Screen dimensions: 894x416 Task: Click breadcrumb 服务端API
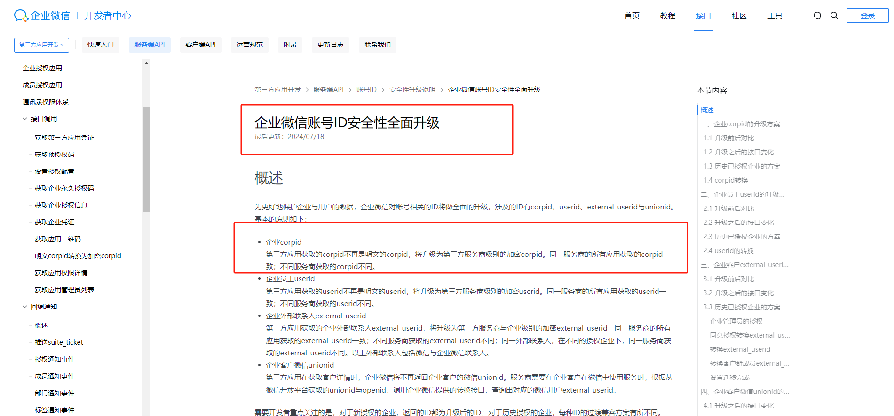pos(329,90)
